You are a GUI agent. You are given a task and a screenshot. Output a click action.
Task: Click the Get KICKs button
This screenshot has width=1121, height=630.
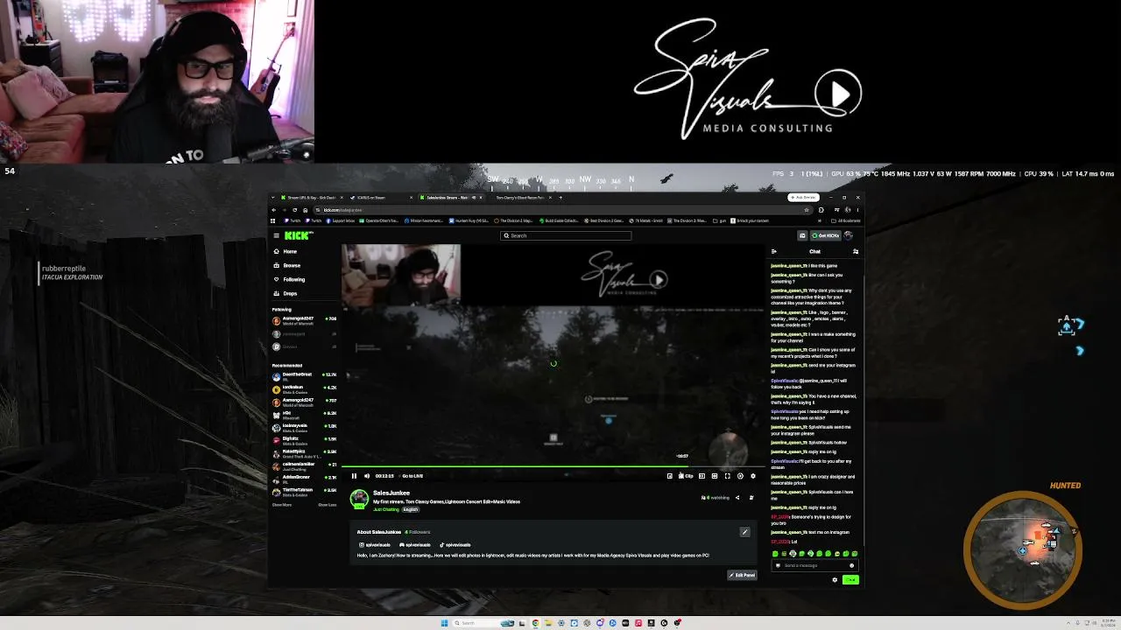pyautogui.click(x=826, y=235)
